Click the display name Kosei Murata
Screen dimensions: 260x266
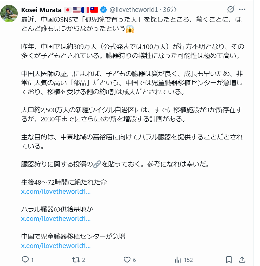[x=41, y=9]
